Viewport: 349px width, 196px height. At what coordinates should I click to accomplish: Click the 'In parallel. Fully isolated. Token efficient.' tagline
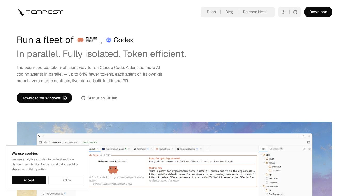101,54
